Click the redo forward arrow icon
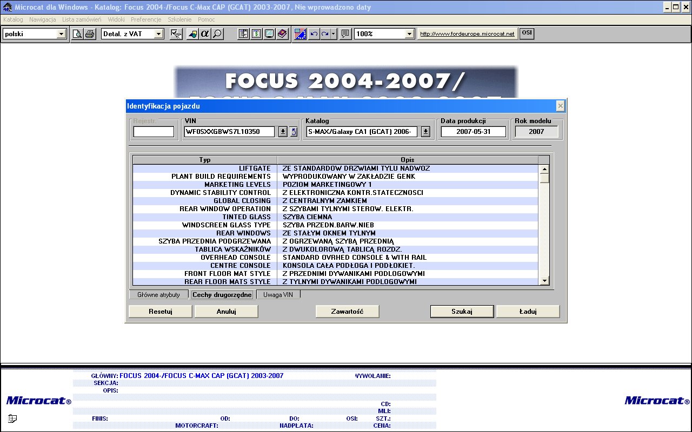This screenshot has height=432, width=692. [325, 33]
